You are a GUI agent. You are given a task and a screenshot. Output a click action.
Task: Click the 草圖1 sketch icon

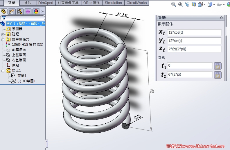point(14,76)
